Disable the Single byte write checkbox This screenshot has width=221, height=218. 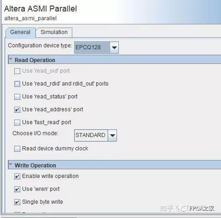point(17,202)
